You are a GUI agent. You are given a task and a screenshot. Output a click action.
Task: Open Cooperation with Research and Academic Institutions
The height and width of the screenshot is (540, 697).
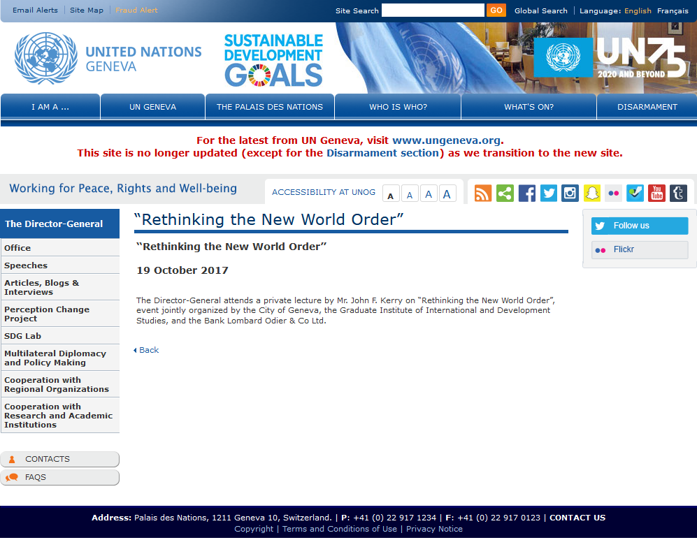[x=60, y=416]
